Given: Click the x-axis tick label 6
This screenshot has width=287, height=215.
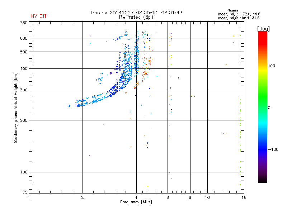Looking at the screenshot, I should tap(168, 197).
